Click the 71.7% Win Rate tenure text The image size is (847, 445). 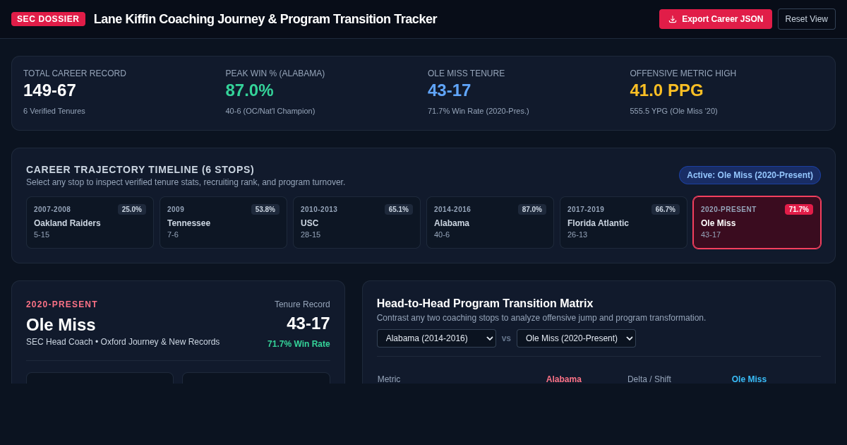coord(299,344)
